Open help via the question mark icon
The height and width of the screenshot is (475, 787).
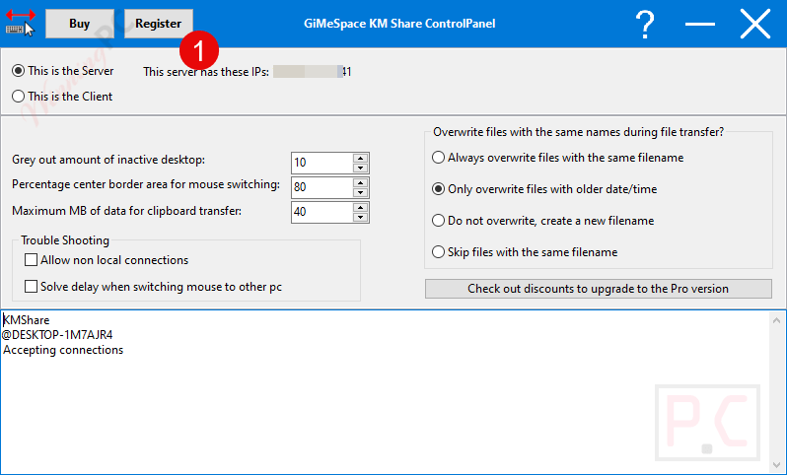pyautogui.click(x=645, y=24)
